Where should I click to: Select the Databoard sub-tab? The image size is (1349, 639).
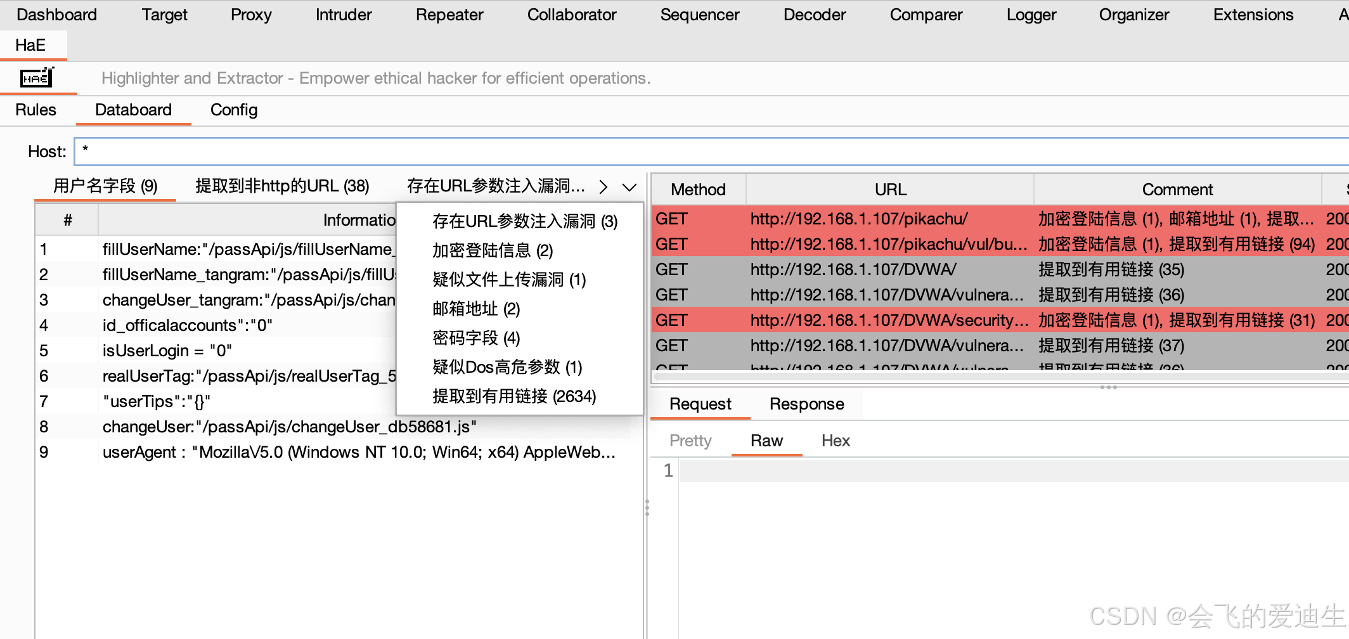pos(133,110)
